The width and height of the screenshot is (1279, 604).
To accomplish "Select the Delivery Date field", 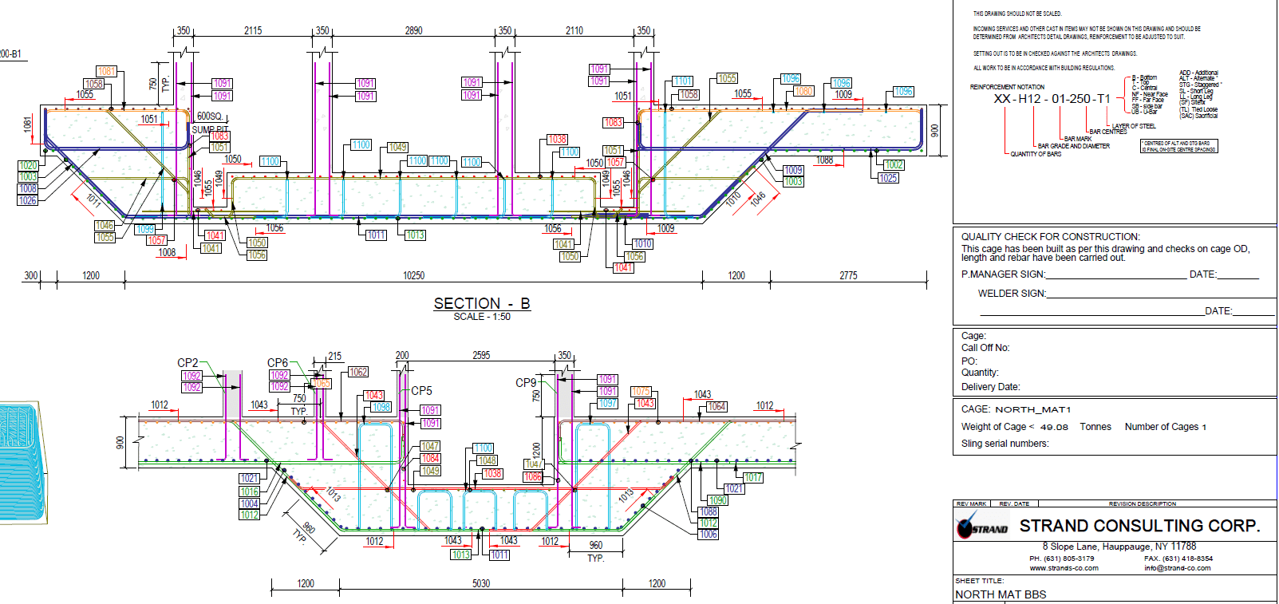I will click(990, 387).
